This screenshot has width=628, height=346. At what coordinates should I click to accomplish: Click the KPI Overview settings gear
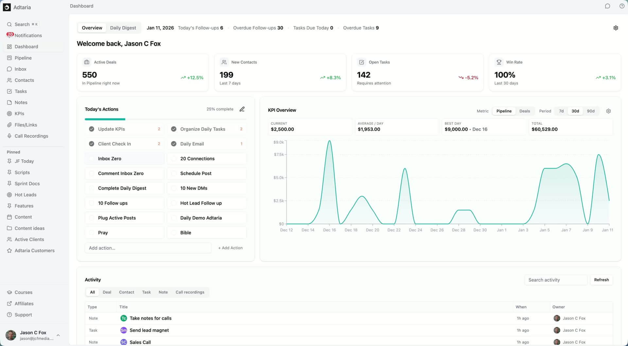[608, 111]
